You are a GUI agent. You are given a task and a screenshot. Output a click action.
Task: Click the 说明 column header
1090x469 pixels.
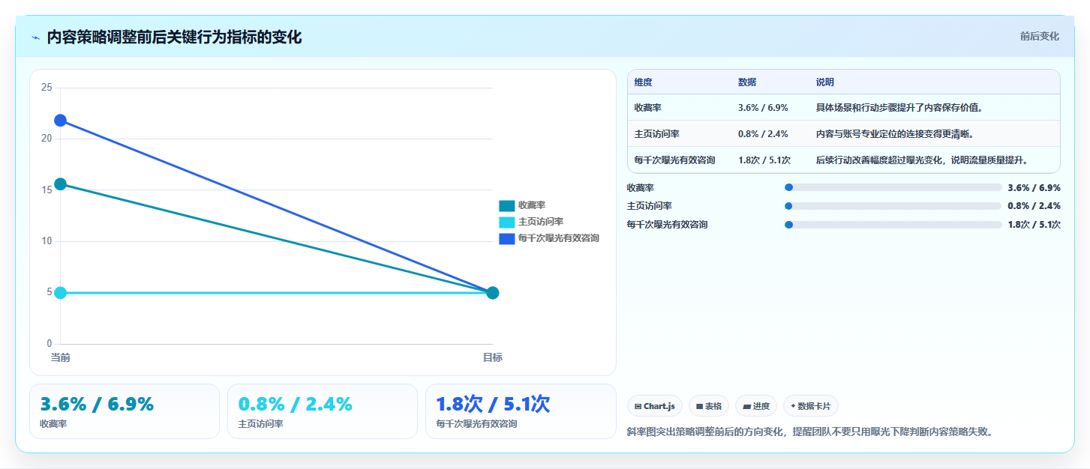[825, 82]
